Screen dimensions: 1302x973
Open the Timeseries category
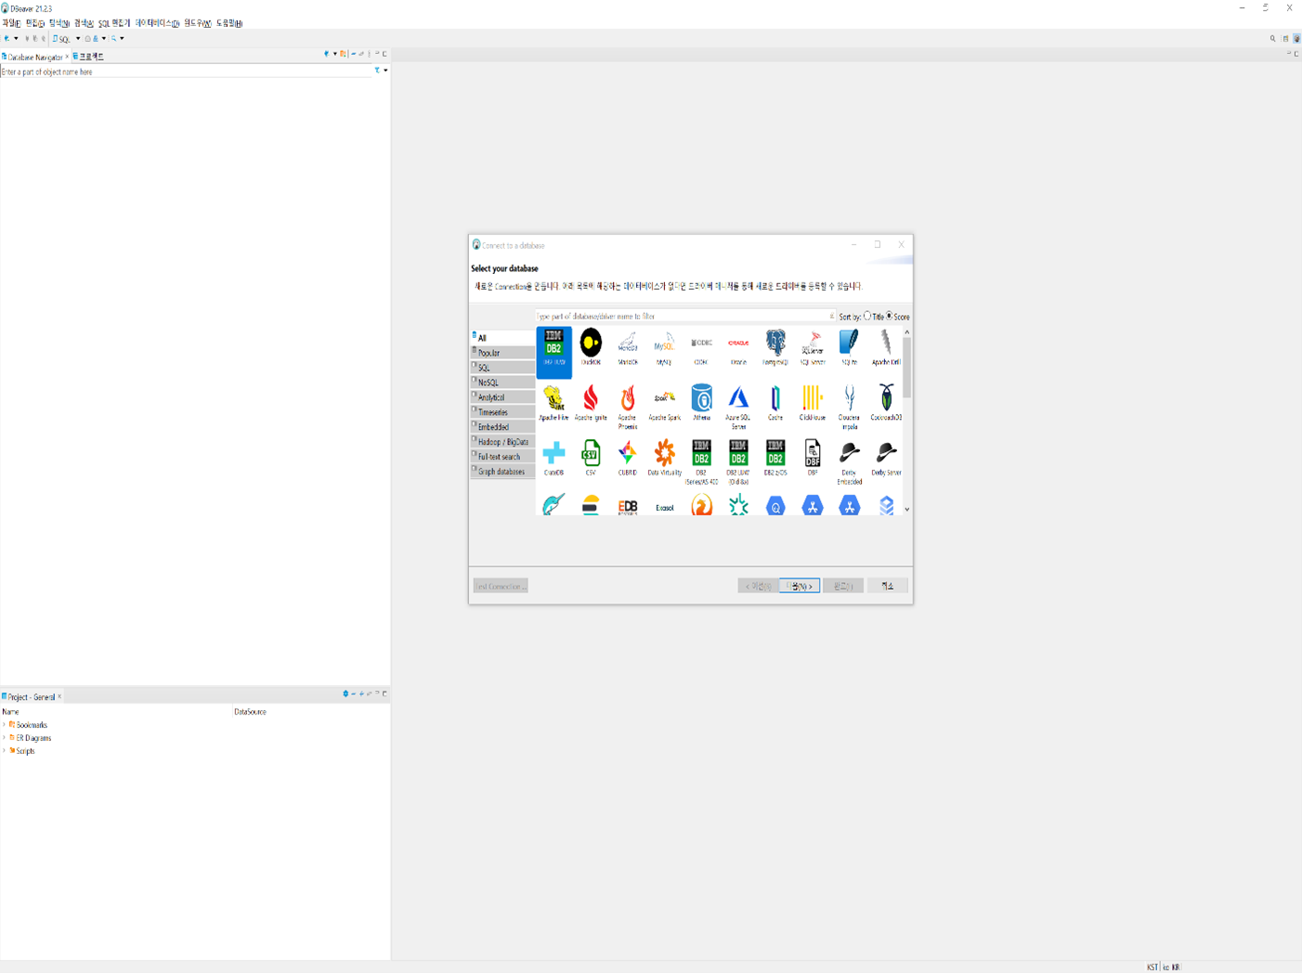point(502,411)
